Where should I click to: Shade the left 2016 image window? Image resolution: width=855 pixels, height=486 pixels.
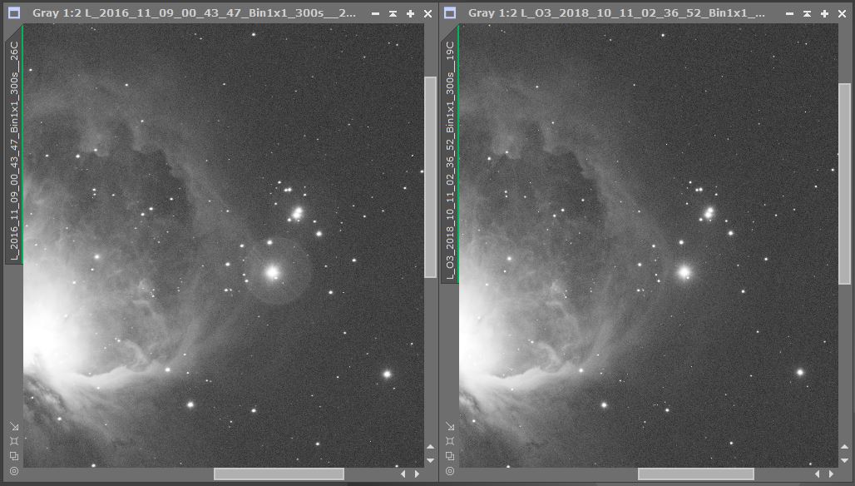click(x=393, y=13)
